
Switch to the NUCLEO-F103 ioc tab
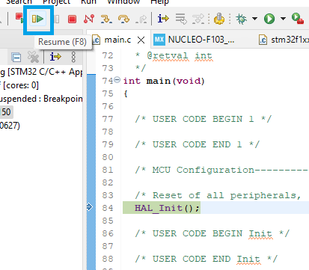pyautogui.click(x=195, y=40)
